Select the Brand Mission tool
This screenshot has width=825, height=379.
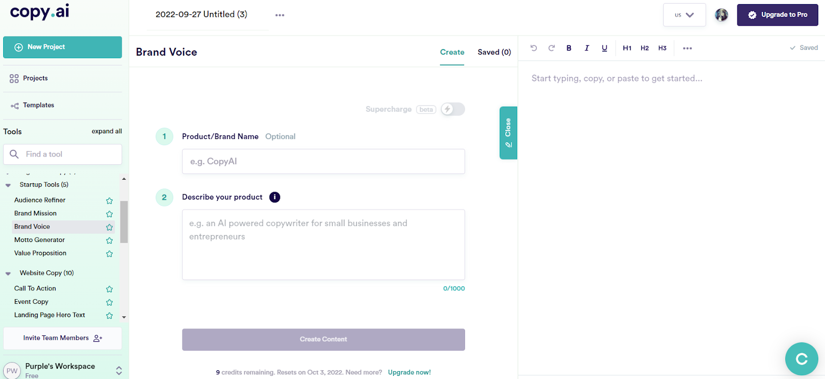[35, 213]
